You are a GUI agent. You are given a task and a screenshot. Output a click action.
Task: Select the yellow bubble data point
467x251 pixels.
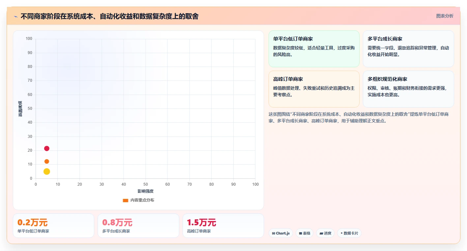[47, 172]
